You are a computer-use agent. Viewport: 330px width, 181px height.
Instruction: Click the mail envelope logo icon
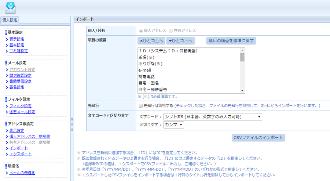coord(11,7)
